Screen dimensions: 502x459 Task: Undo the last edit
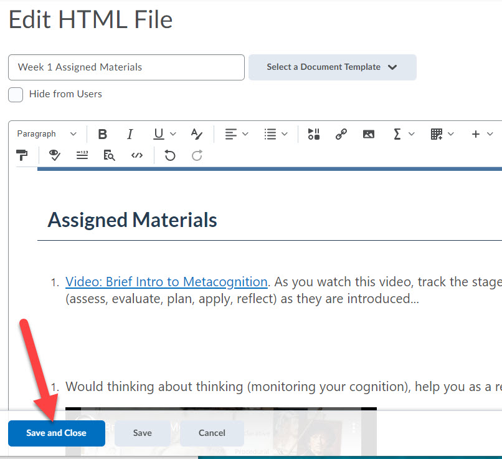(x=169, y=155)
